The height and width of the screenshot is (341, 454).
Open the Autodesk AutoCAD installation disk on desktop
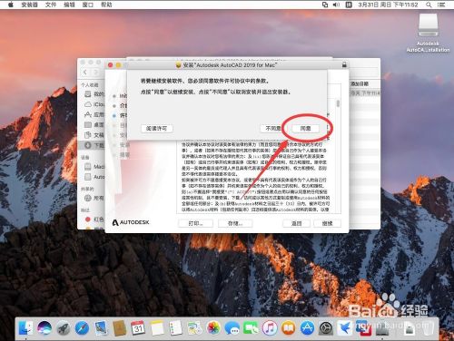[x=428, y=33]
